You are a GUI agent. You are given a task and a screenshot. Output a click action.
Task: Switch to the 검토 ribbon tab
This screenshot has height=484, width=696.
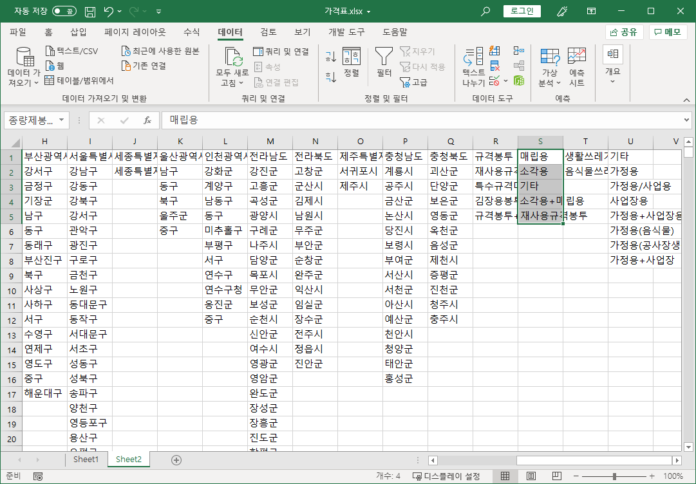click(268, 32)
